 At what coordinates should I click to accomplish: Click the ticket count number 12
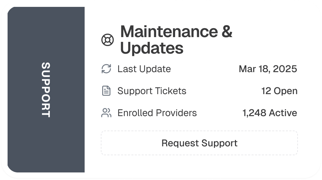click(x=266, y=91)
